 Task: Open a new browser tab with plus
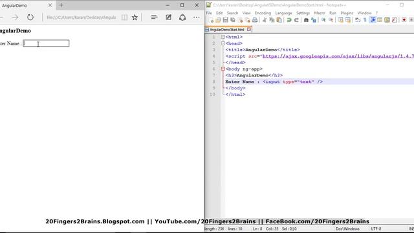tap(61, 5)
